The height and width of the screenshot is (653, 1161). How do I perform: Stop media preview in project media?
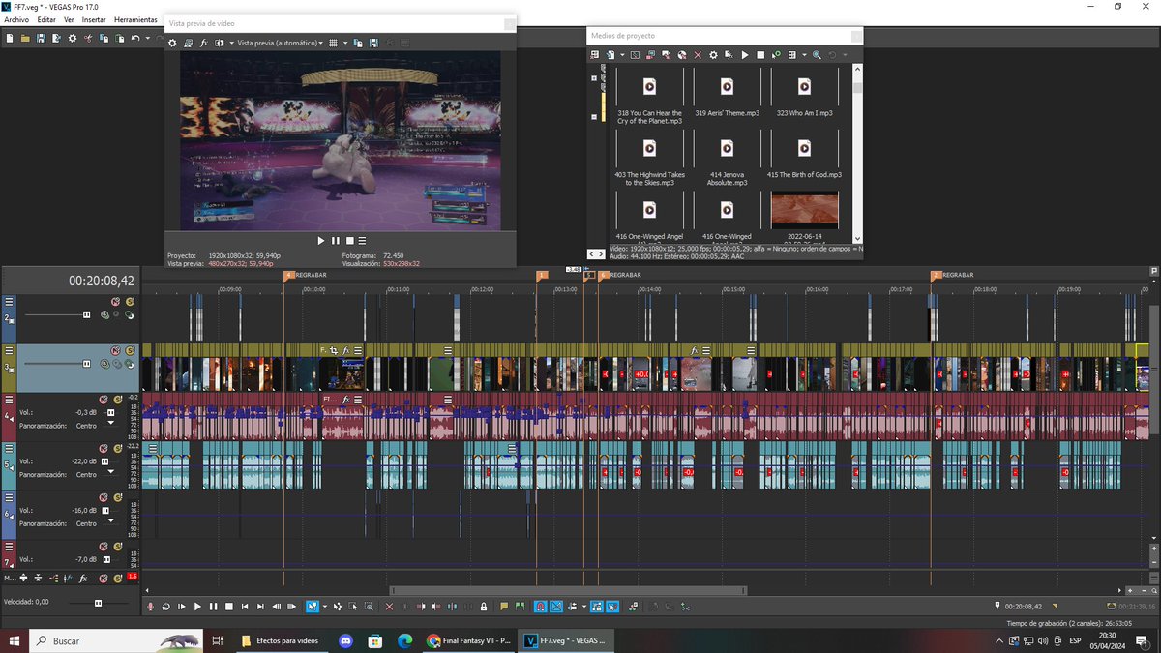point(760,55)
